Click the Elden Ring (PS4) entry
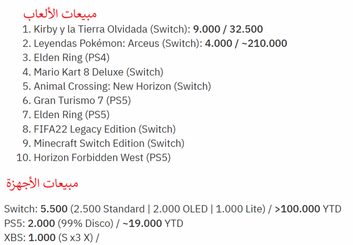 [71, 58]
